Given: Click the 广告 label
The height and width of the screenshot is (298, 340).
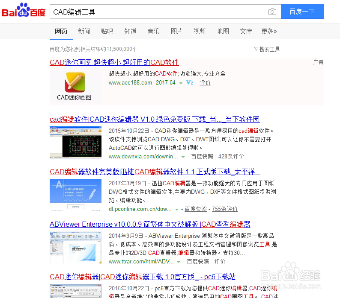Looking at the screenshot, I should click(318, 62).
